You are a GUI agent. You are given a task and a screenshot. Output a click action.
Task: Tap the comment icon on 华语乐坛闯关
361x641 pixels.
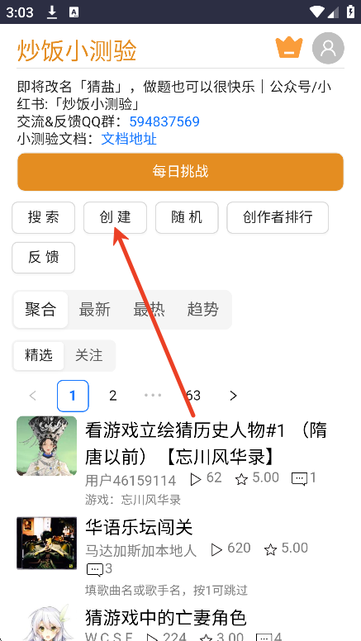pyautogui.click(x=95, y=569)
